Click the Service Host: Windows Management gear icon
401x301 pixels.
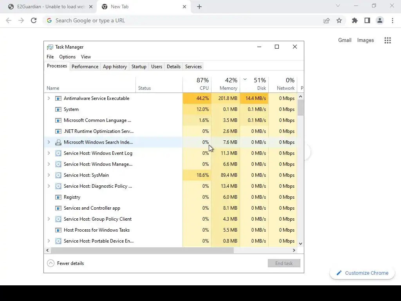pyautogui.click(x=58, y=164)
